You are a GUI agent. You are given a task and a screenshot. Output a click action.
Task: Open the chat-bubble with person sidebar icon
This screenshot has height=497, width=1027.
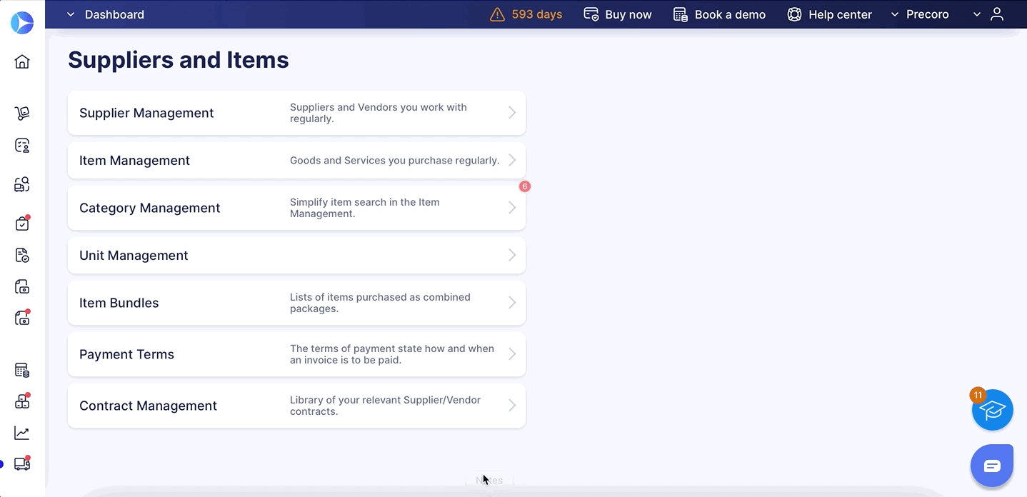coord(22,146)
